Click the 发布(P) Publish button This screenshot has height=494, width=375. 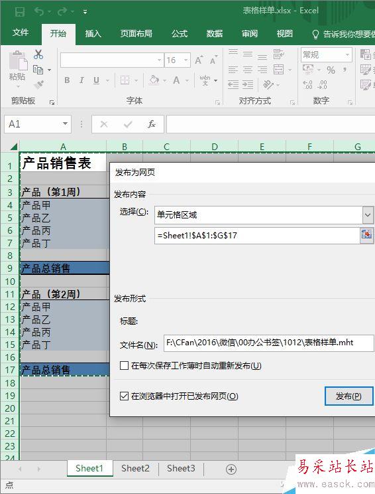coord(348,396)
